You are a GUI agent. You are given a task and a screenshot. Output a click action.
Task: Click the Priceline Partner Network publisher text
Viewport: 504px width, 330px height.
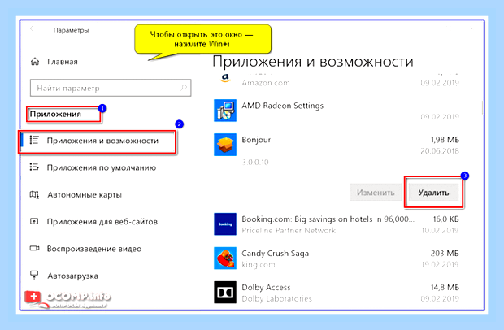tap(289, 230)
